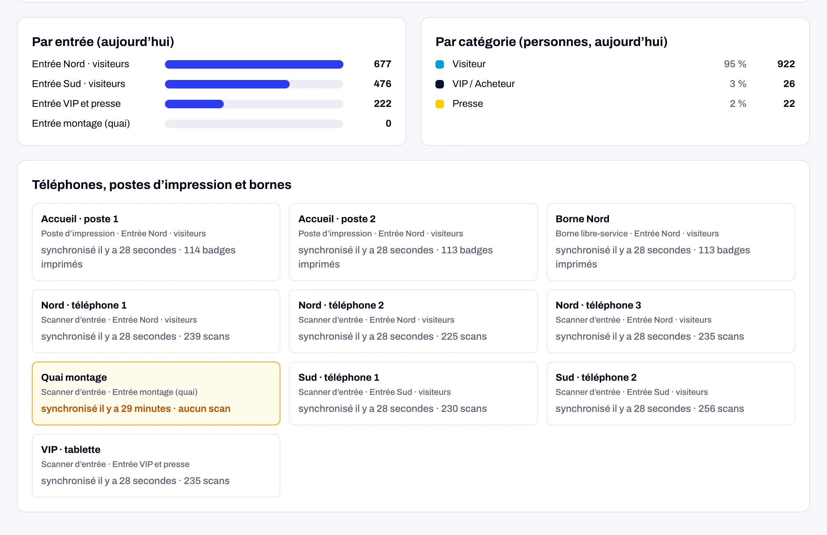827x535 pixels.
Task: Click the Sud · téléphone 2 card
Action: (x=671, y=393)
